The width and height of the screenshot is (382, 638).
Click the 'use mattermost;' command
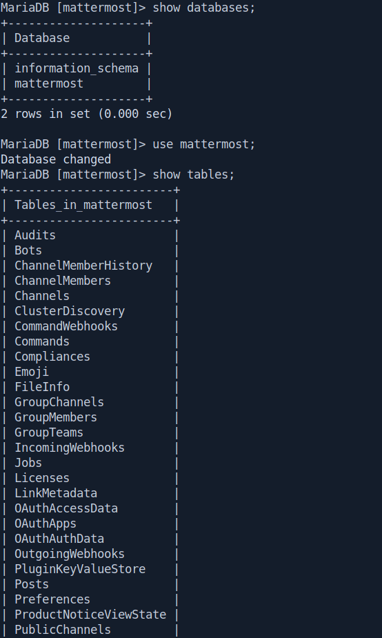click(204, 144)
